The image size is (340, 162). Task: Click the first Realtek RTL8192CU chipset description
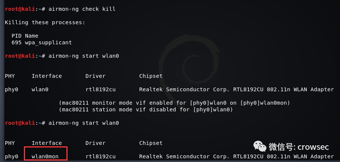click(x=237, y=89)
